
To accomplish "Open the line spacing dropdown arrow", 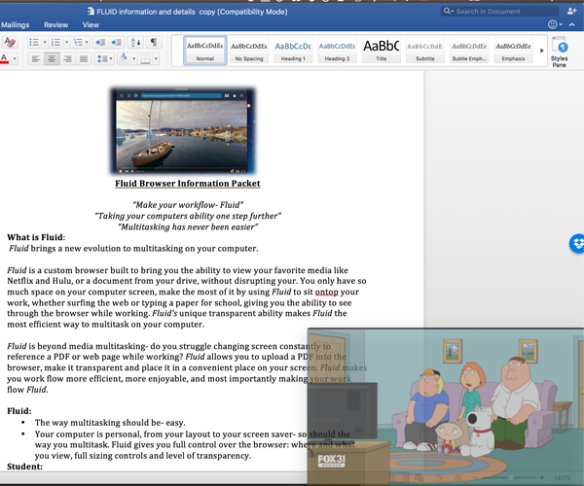I will (111, 58).
